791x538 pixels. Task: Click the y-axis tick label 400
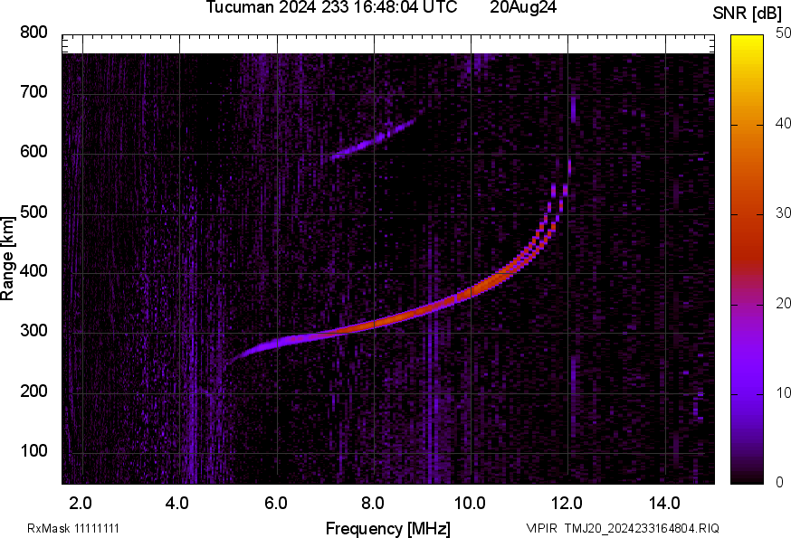click(33, 270)
